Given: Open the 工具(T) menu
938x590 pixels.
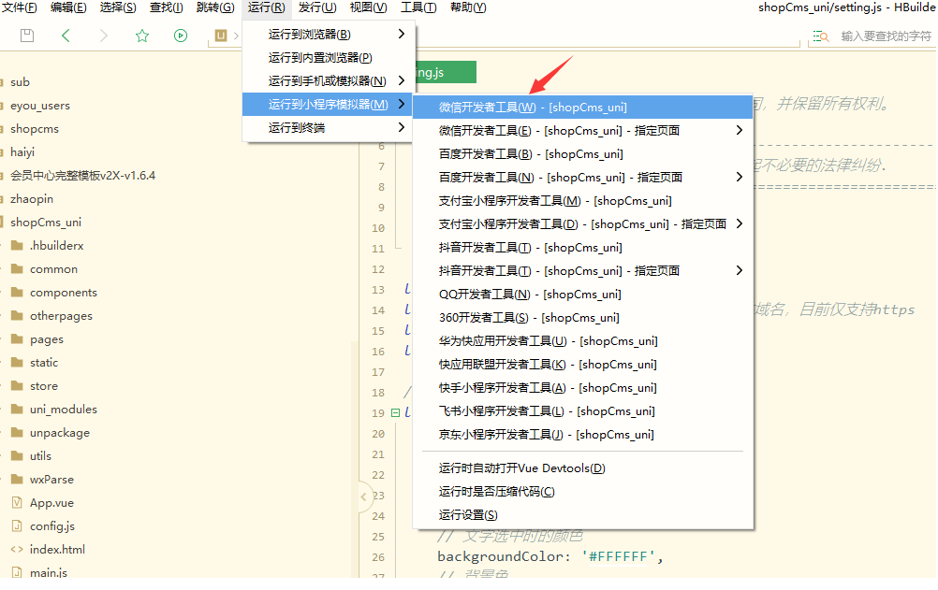Looking at the screenshot, I should click(418, 7).
